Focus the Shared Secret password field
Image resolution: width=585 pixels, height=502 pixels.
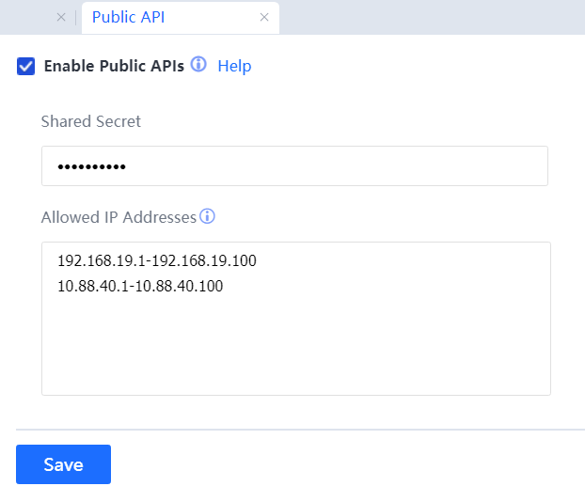pos(294,166)
